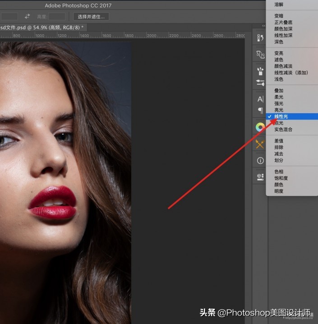Screen dimensions: 318x324
Task: Expand the collapsed panel dock arrows
Action: click(x=263, y=26)
